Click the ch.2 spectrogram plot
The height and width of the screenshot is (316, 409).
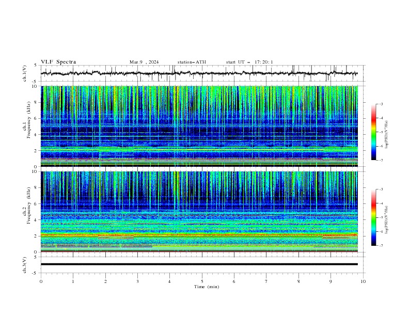(199, 212)
